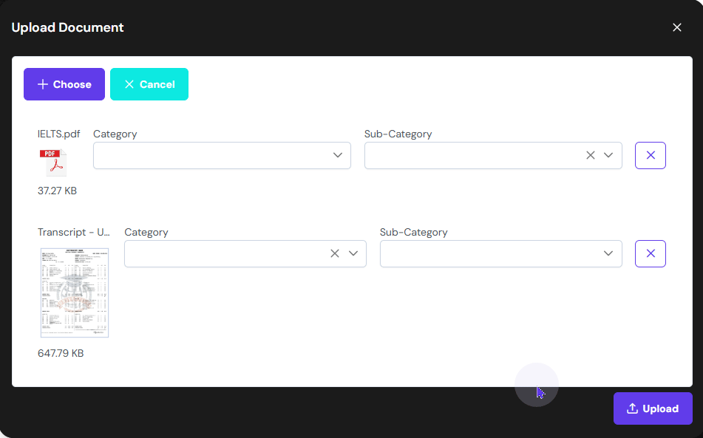Image resolution: width=703 pixels, height=438 pixels.
Task: Open the Transcript document thumbnail preview
Action: pyautogui.click(x=74, y=292)
